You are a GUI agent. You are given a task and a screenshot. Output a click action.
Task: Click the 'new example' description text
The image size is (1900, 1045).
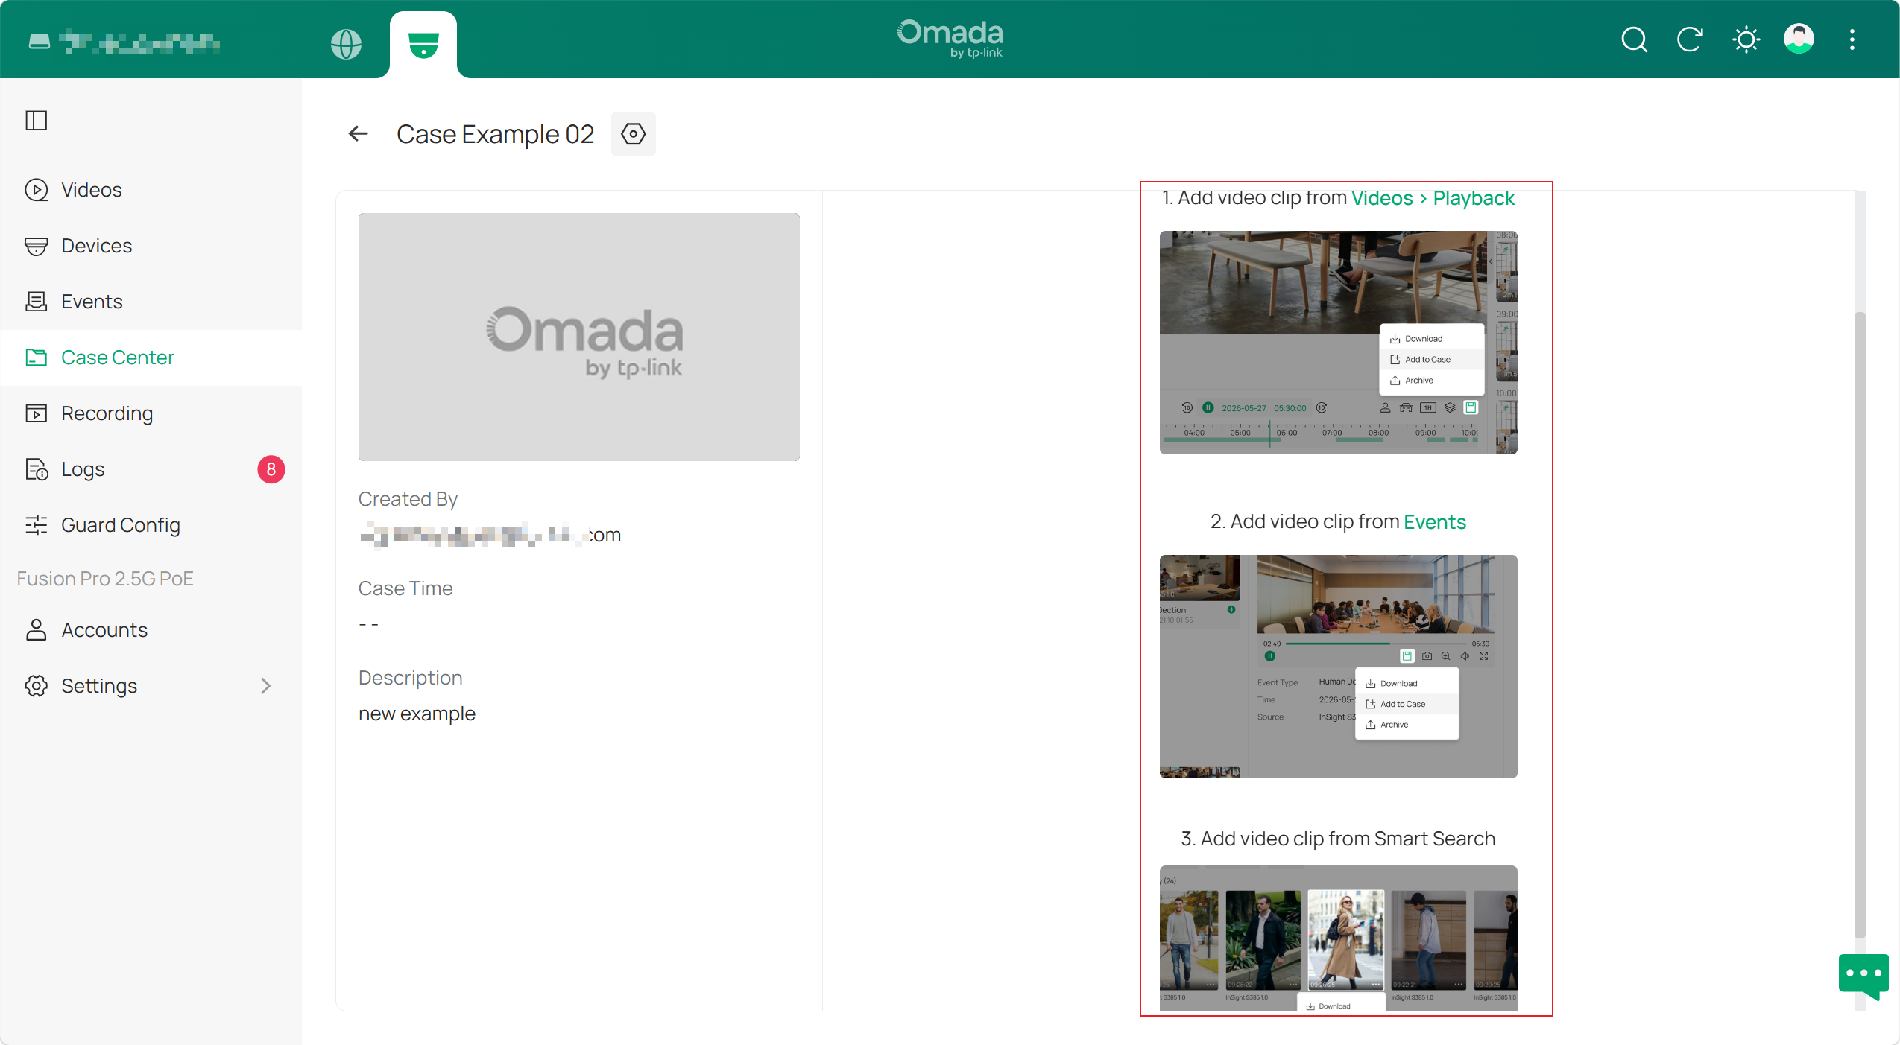click(x=417, y=714)
